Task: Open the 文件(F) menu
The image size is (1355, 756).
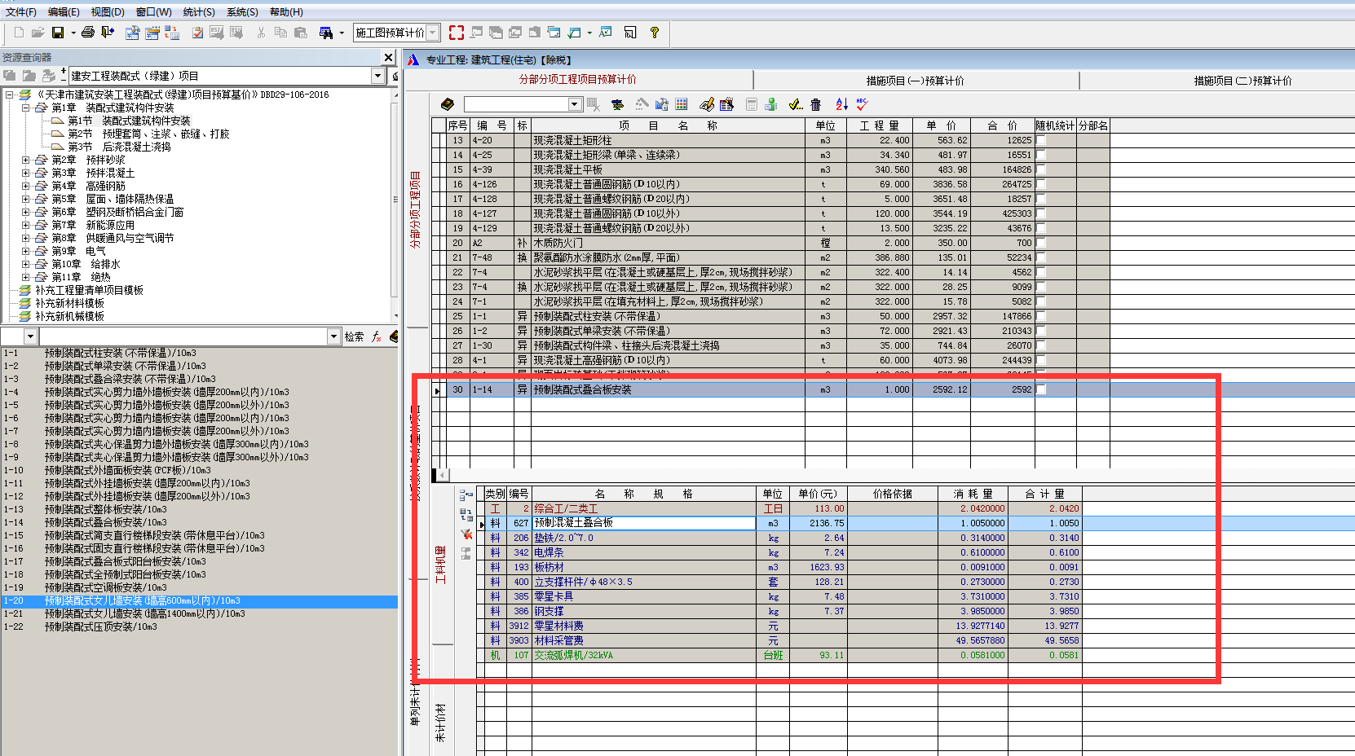Action: click(x=20, y=11)
